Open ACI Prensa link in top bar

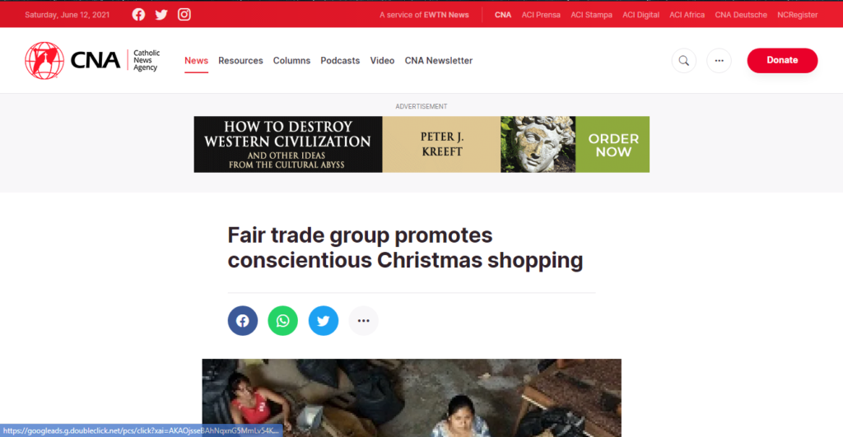click(541, 15)
